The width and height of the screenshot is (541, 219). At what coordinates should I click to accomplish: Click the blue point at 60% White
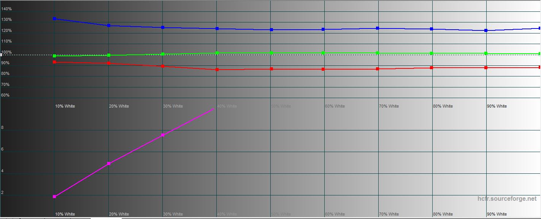(323, 29)
